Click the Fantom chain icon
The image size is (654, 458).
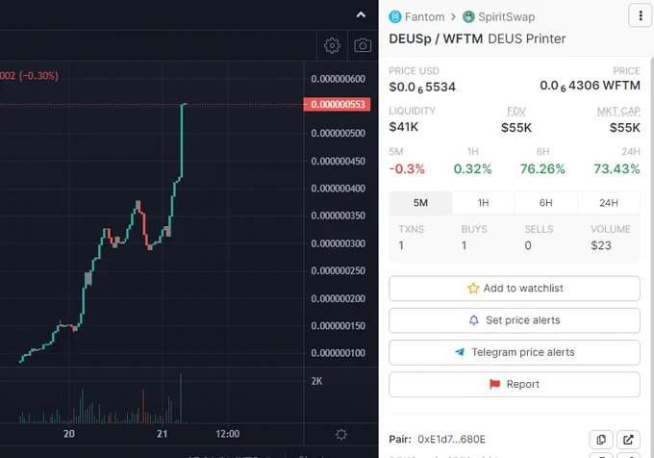point(395,16)
